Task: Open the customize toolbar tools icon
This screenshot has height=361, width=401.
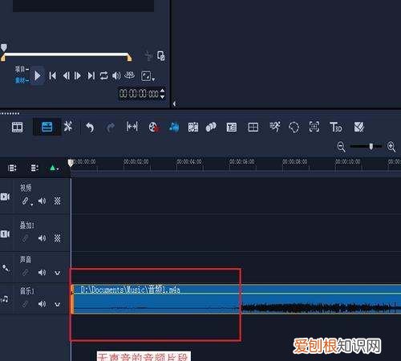Action: (x=68, y=126)
